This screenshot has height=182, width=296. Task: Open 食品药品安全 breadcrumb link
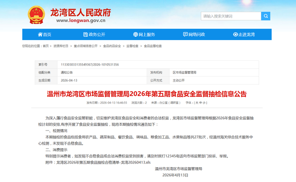click(x=112, y=46)
